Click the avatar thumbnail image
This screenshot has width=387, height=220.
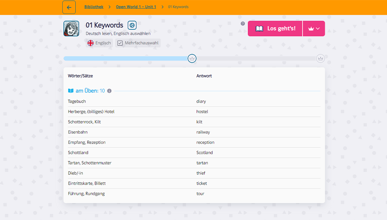[71, 29]
